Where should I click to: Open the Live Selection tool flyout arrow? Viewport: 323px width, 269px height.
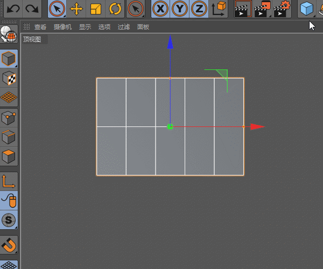pos(65,16)
